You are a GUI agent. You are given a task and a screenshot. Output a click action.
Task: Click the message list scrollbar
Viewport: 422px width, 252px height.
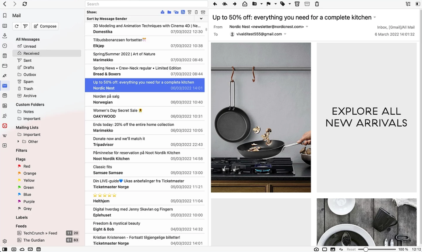click(x=206, y=29)
